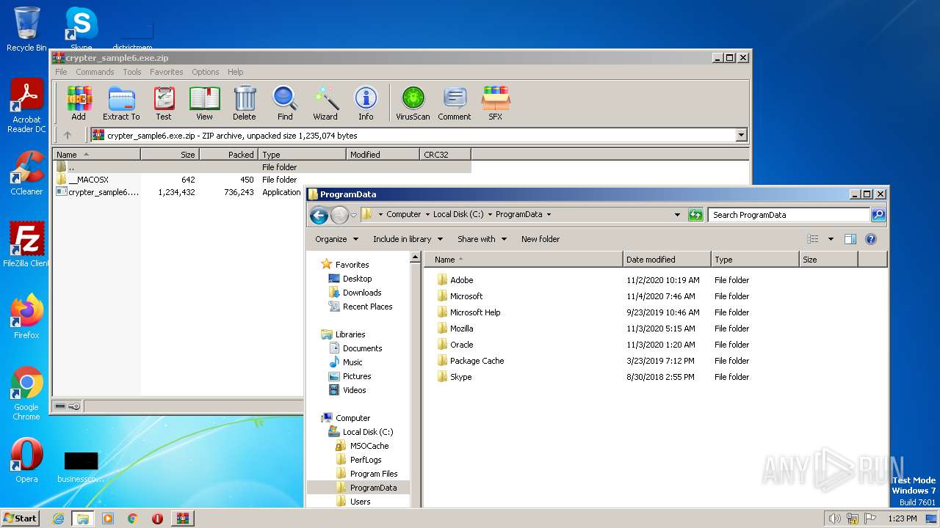Image resolution: width=940 pixels, height=528 pixels.
Task: Click New folder button
Action: [x=540, y=239]
